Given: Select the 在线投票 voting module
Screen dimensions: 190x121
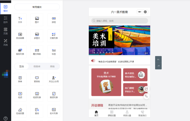Looking at the screenshot, I should click(x=20, y=111).
